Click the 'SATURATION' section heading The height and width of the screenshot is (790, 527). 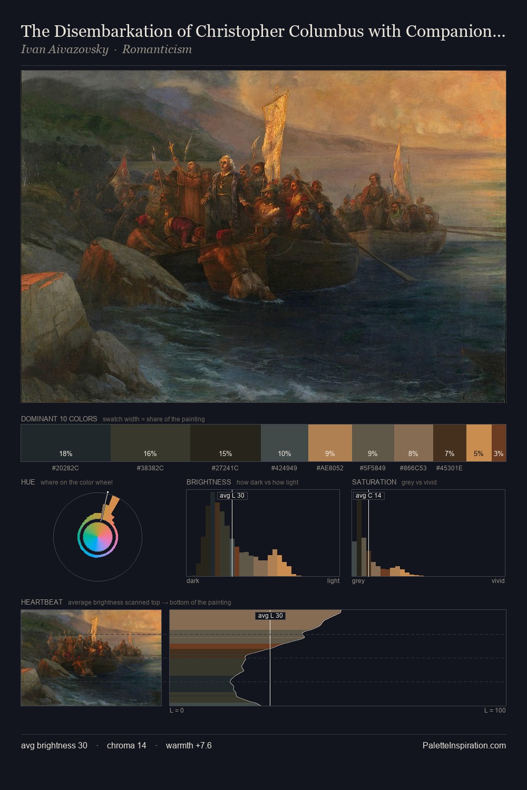374,482
